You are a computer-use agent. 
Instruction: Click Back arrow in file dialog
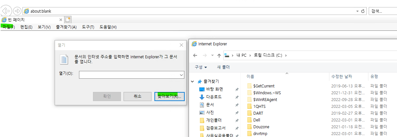click(x=195, y=55)
